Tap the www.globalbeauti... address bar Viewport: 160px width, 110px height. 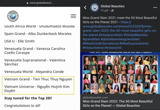[41, 3]
